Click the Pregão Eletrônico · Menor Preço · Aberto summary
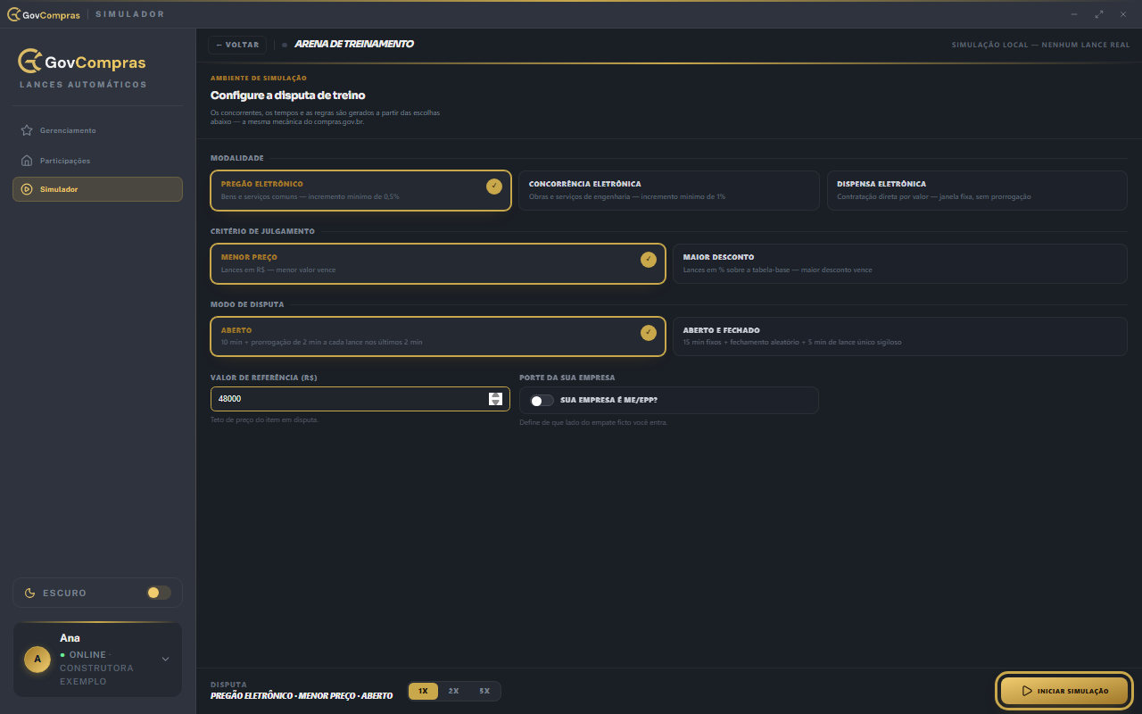The width and height of the screenshot is (1142, 714). click(302, 696)
